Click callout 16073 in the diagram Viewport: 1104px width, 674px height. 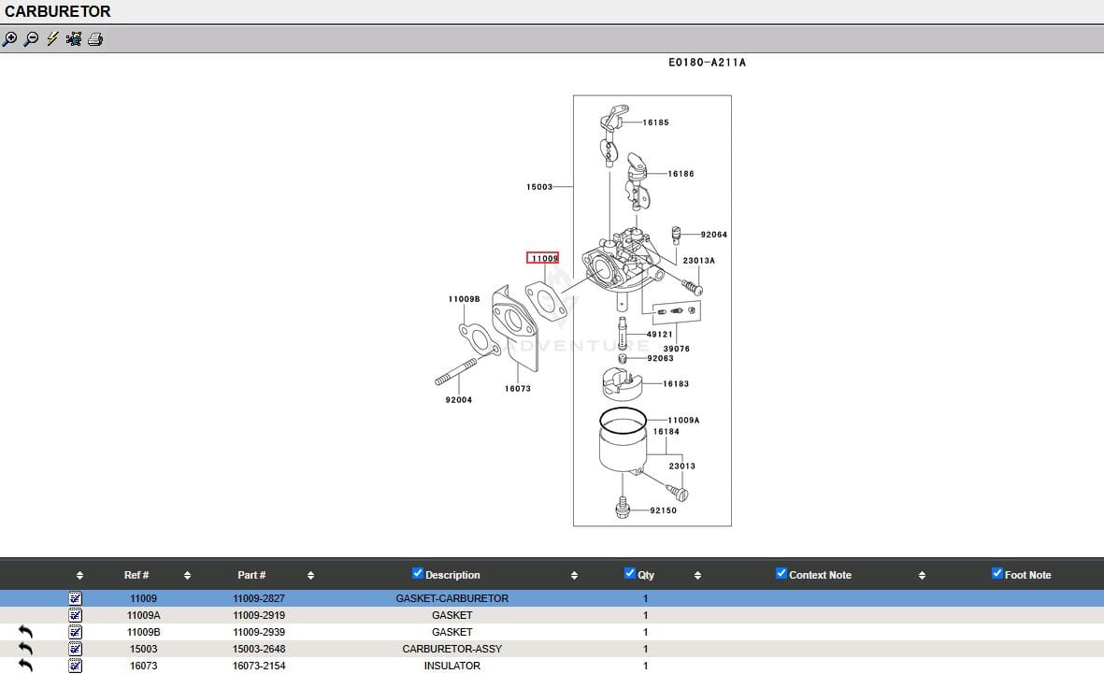(x=517, y=389)
